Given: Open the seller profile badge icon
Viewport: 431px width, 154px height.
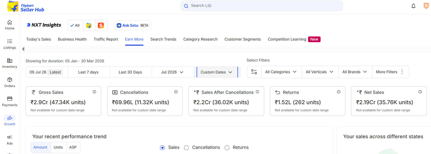Looking at the screenshot, I should click(x=426, y=6).
